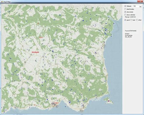Viewport: 144px width, 115px height.
Task: Toggle the Refresh checkbox
Action: point(125,6)
